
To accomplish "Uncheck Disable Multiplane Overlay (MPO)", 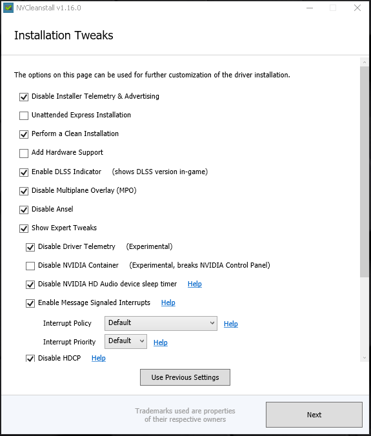I will point(24,191).
